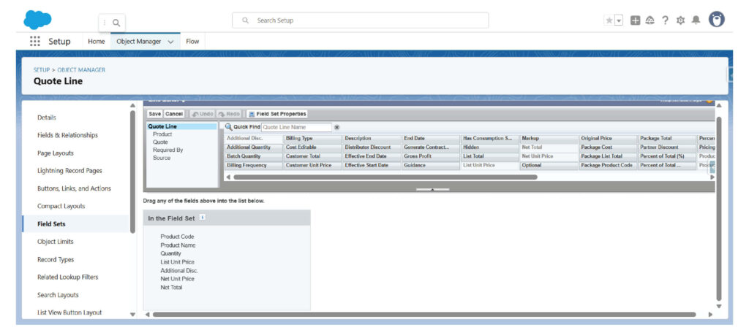
Task: Click the Field Set Properties icon
Action: pyautogui.click(x=252, y=114)
